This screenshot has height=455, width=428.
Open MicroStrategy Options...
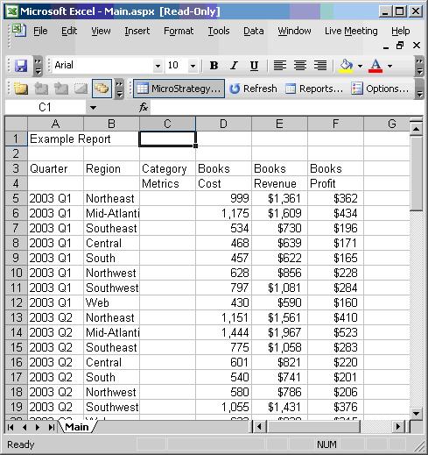pos(380,89)
